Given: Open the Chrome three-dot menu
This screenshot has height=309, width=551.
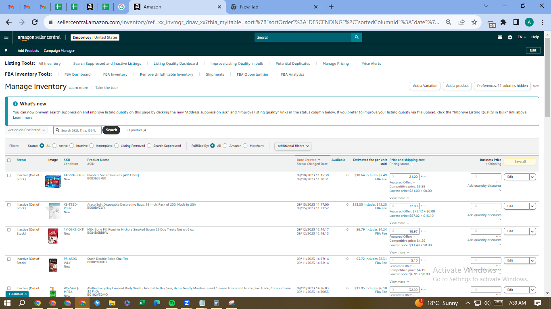Looking at the screenshot, I should [542, 22].
